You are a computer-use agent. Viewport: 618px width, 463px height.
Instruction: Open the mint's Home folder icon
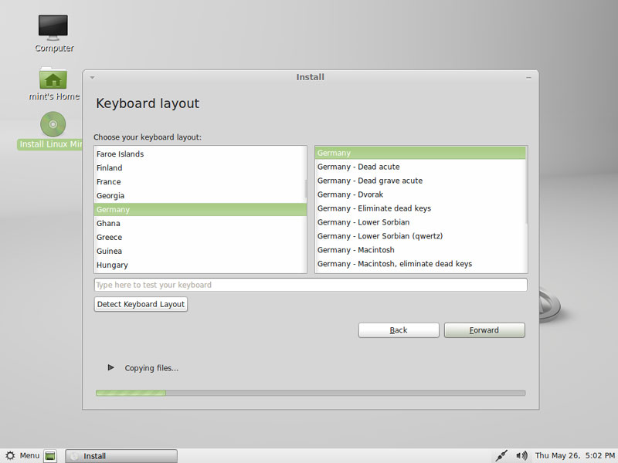(x=53, y=78)
